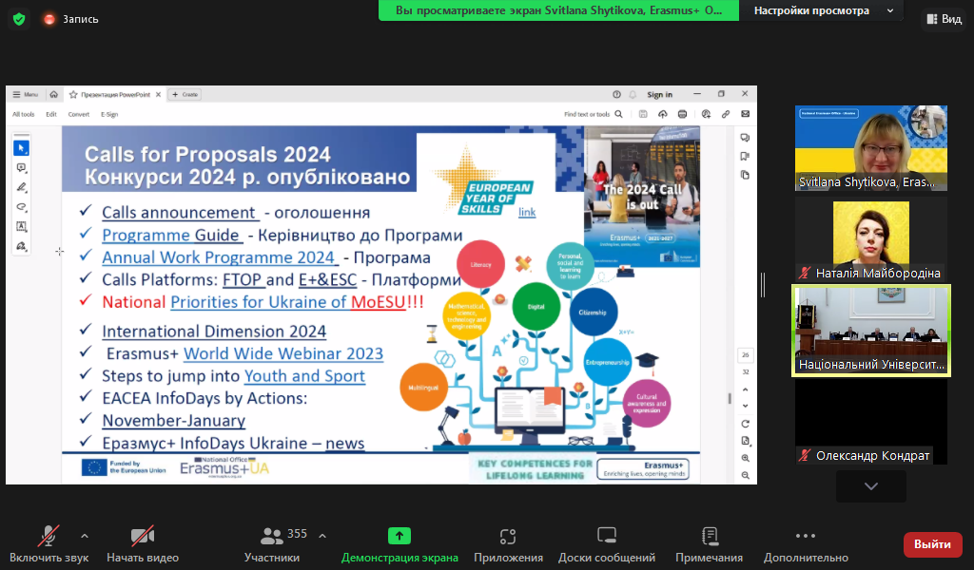Image resolution: width=974 pixels, height=570 pixels.
Task: Select the Національний Університет video thumbnail
Action: [x=871, y=331]
